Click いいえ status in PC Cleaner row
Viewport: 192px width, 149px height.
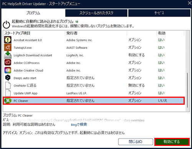[x=162, y=100]
